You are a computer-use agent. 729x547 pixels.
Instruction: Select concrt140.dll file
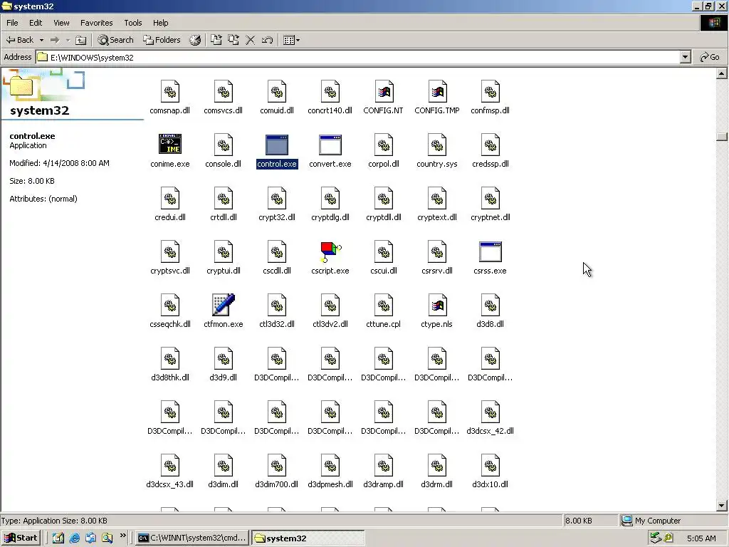click(x=330, y=97)
